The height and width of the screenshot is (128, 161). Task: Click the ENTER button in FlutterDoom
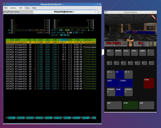[118, 52]
